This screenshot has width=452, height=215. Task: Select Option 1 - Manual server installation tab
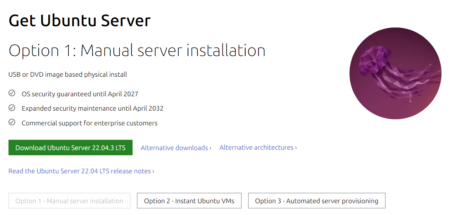coord(69,201)
